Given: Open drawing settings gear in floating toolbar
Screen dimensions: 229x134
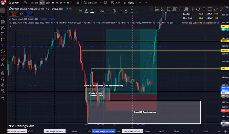Looking at the screenshot, I should point(114,11).
